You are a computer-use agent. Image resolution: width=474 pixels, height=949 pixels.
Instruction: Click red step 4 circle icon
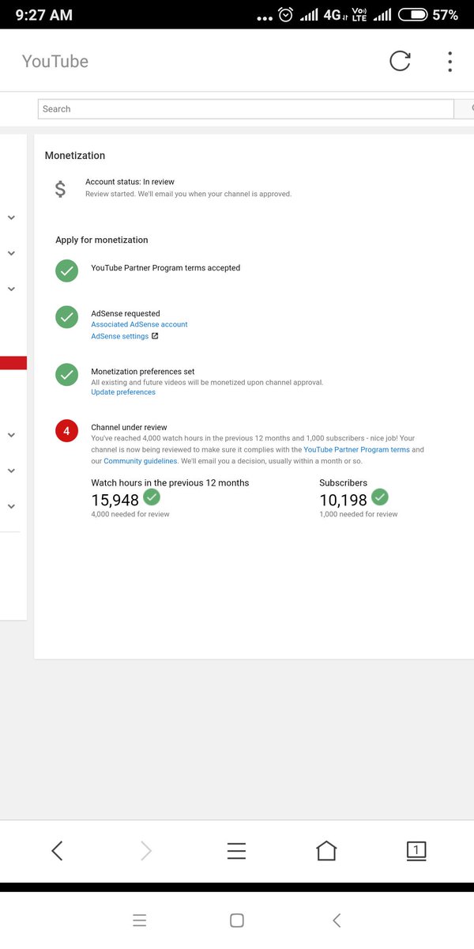[x=66, y=431]
